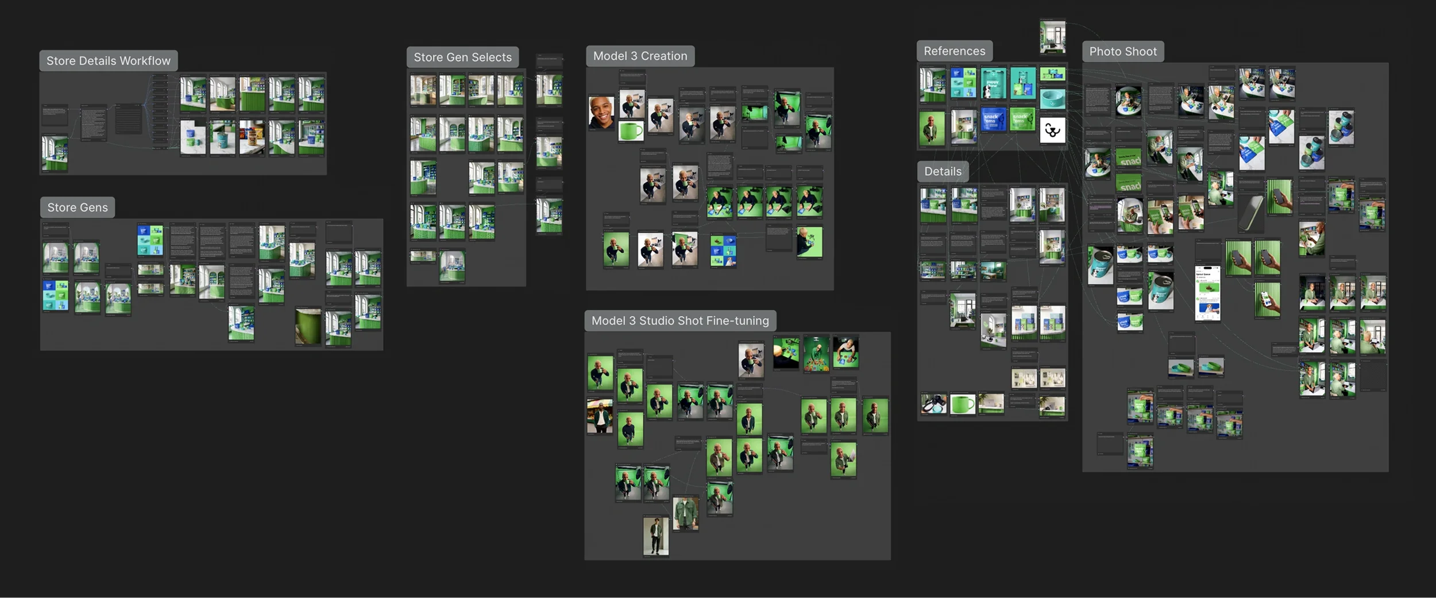
Task: Click the Store Gen Selects group label
Action: [x=462, y=57]
